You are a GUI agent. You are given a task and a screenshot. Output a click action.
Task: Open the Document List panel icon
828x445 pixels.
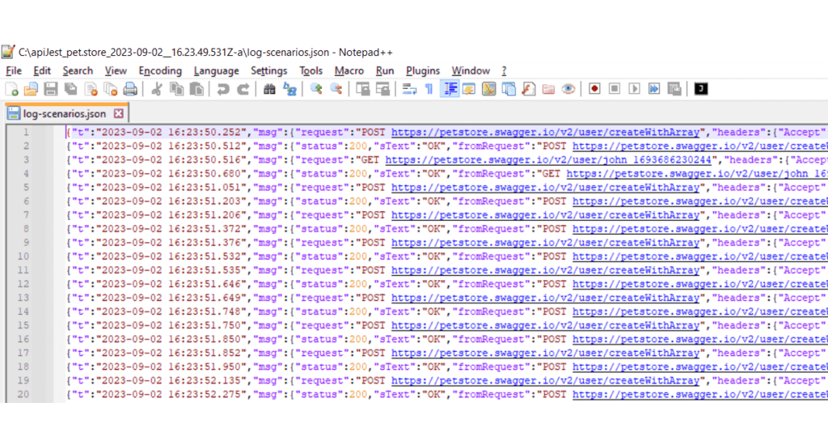click(x=509, y=89)
